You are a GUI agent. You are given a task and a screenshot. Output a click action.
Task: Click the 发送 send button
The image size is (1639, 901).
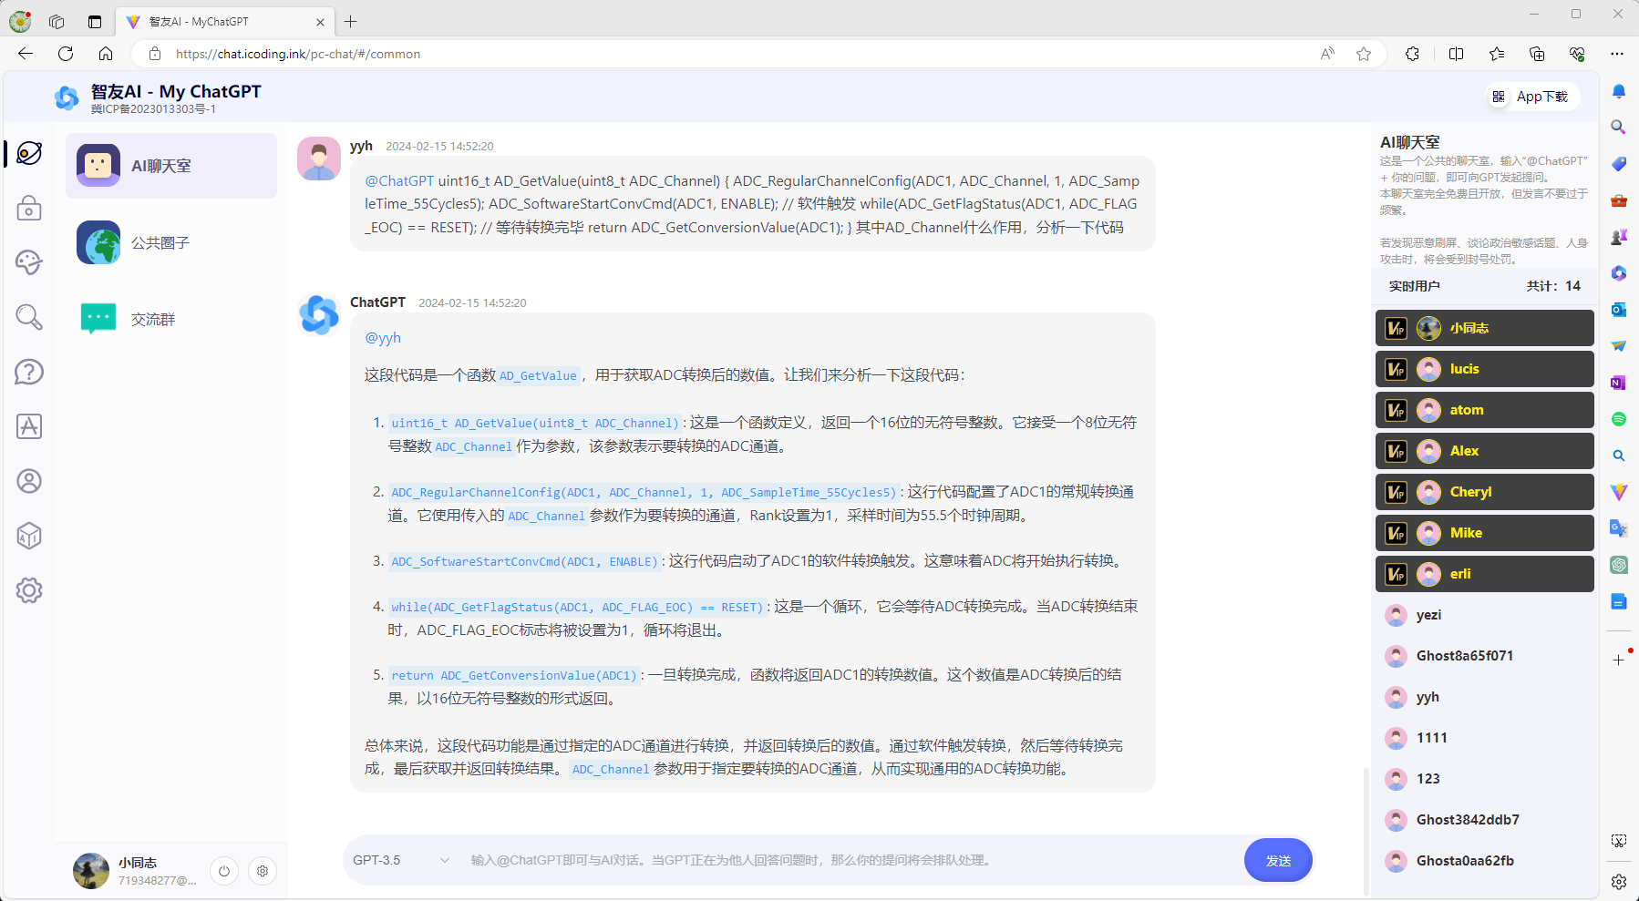1278,860
